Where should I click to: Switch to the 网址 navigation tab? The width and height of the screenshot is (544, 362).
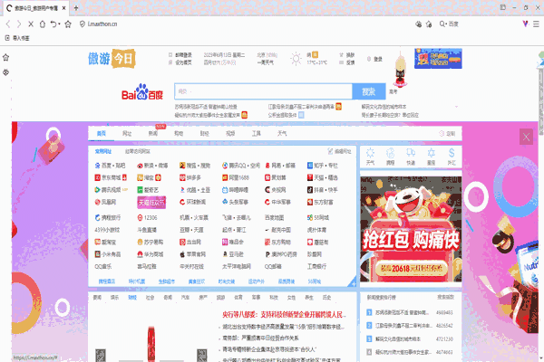[x=127, y=134]
